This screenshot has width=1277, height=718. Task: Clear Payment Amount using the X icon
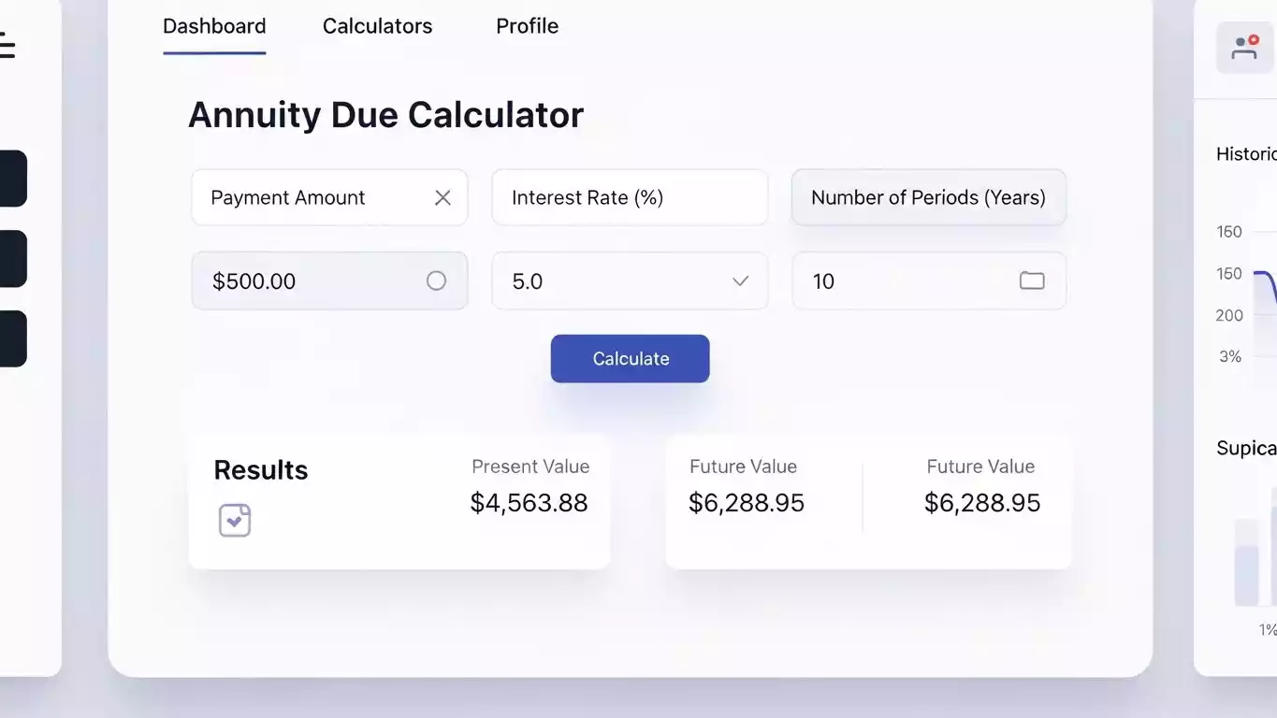pyautogui.click(x=443, y=197)
